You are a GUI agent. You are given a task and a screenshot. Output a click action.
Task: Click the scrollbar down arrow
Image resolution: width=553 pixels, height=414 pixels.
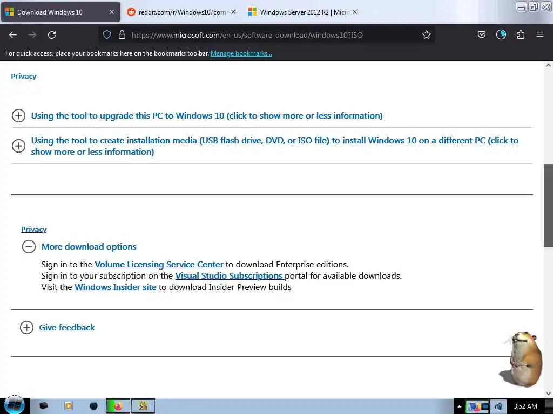pyautogui.click(x=548, y=393)
